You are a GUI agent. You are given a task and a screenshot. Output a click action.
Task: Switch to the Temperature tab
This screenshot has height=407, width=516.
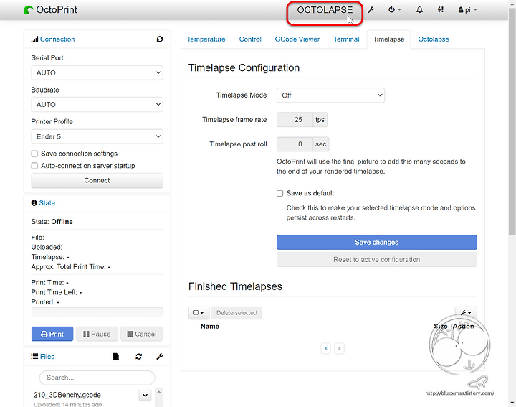click(x=206, y=39)
